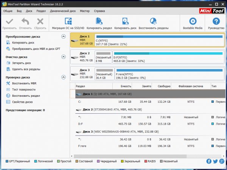Viewport: 227px width, 170px height.
Task: Click the Google Plus share icon
Action: point(222,161)
